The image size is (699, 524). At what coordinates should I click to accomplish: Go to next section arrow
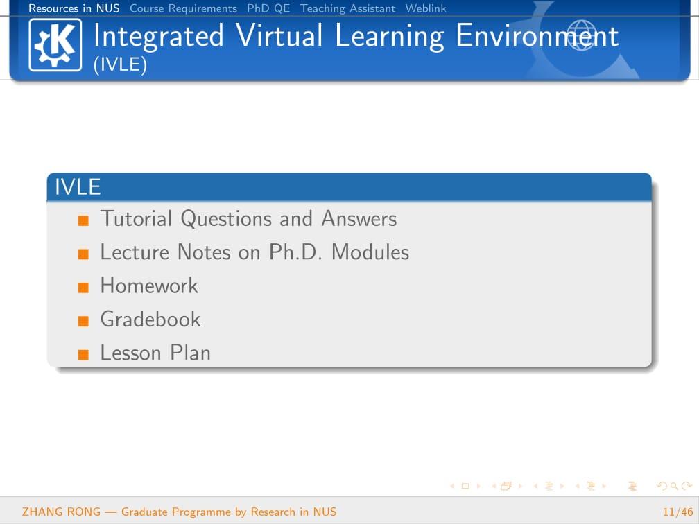pyautogui.click(x=604, y=486)
